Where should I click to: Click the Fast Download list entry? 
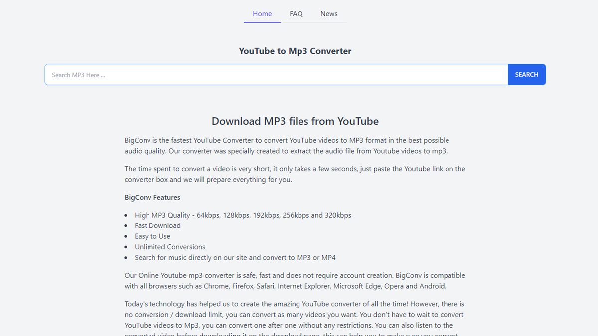(x=157, y=225)
